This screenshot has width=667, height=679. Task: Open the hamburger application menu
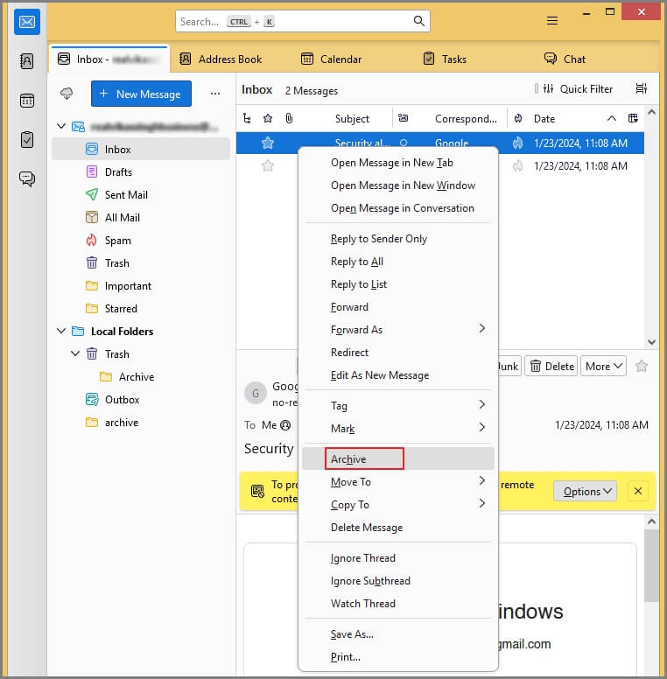[552, 21]
